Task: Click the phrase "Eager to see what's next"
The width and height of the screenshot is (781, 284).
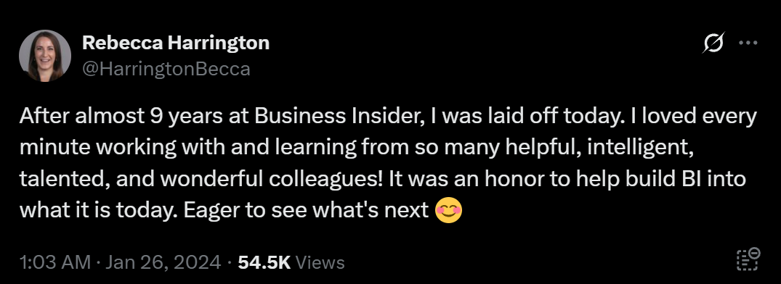Action: coord(306,211)
